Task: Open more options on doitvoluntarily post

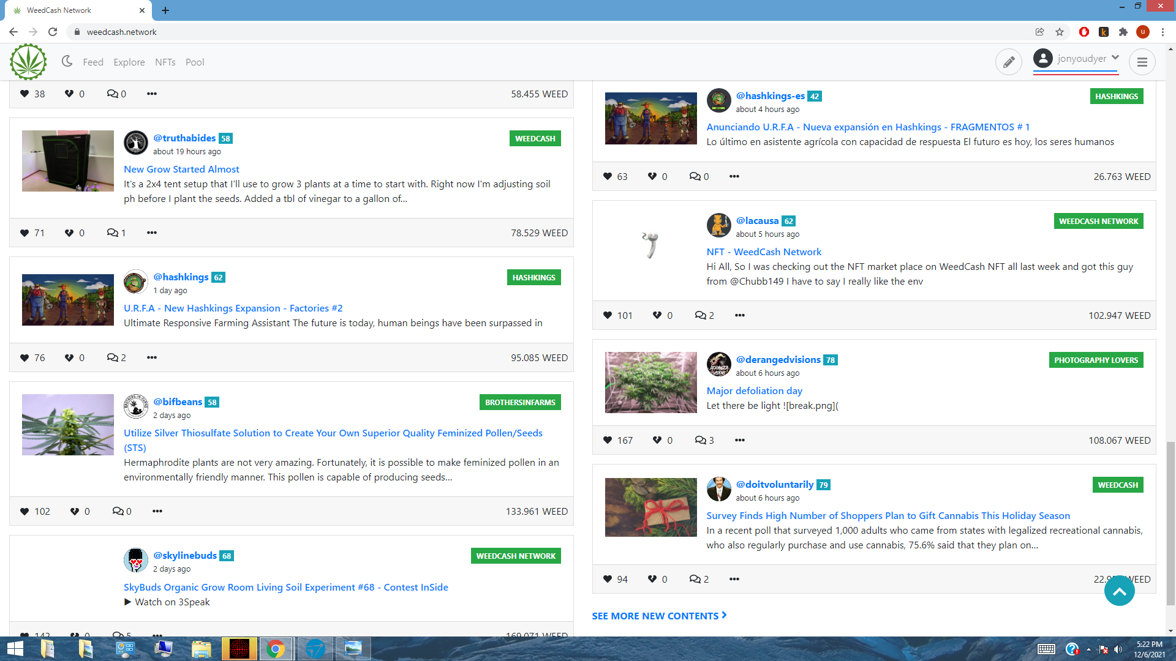Action: 734,579
